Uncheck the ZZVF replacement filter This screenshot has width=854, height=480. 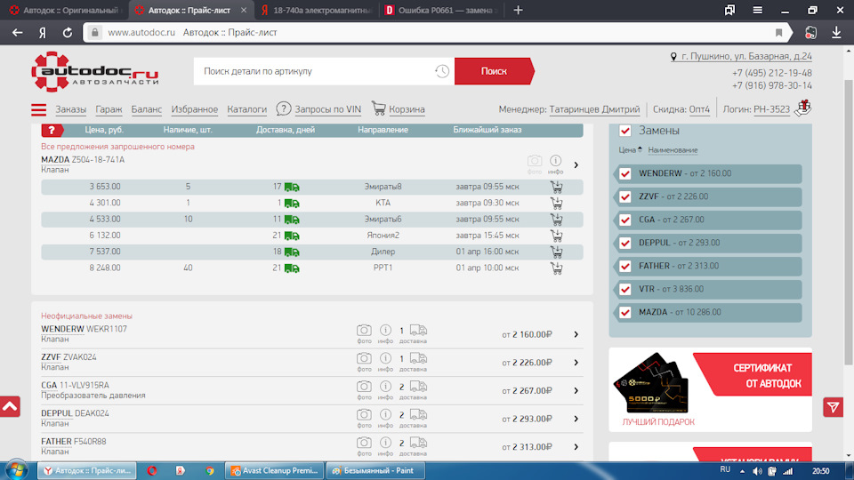(625, 197)
